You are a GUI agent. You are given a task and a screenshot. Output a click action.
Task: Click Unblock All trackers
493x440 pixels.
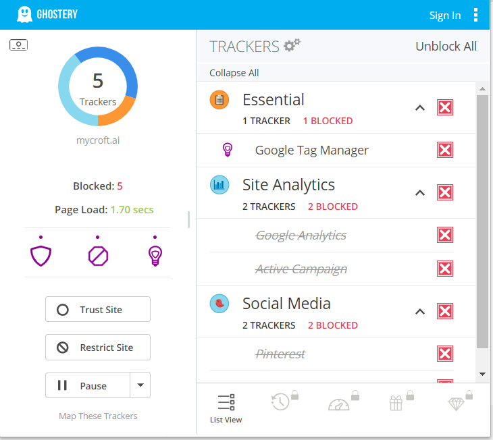point(446,46)
